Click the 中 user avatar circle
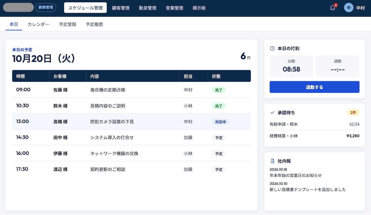371x215 pixels. pos(348,8)
